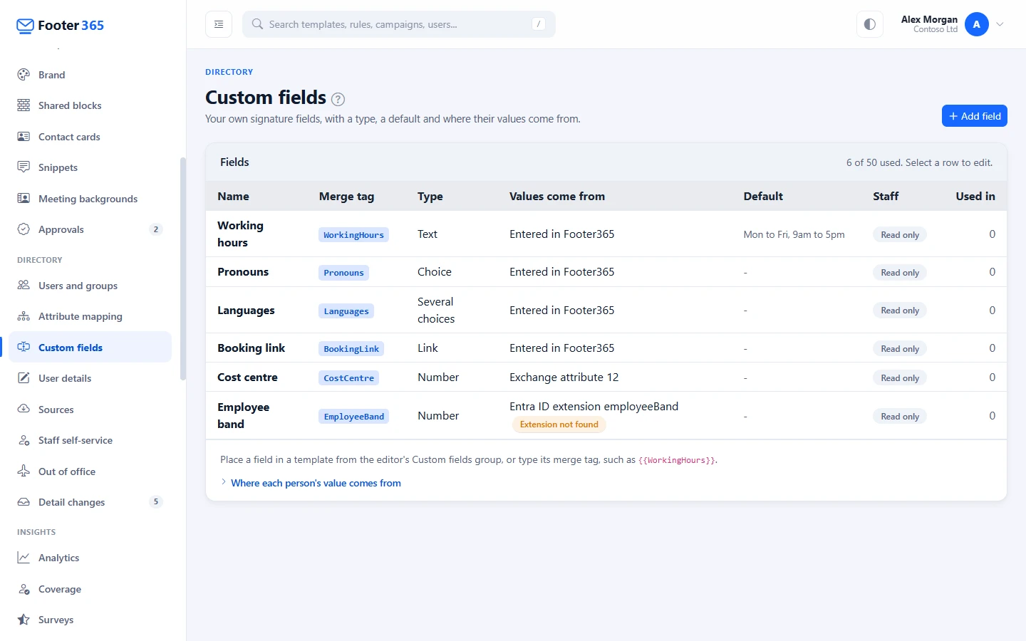
Task: Click the slash shortcut key hint
Action: pos(539,24)
